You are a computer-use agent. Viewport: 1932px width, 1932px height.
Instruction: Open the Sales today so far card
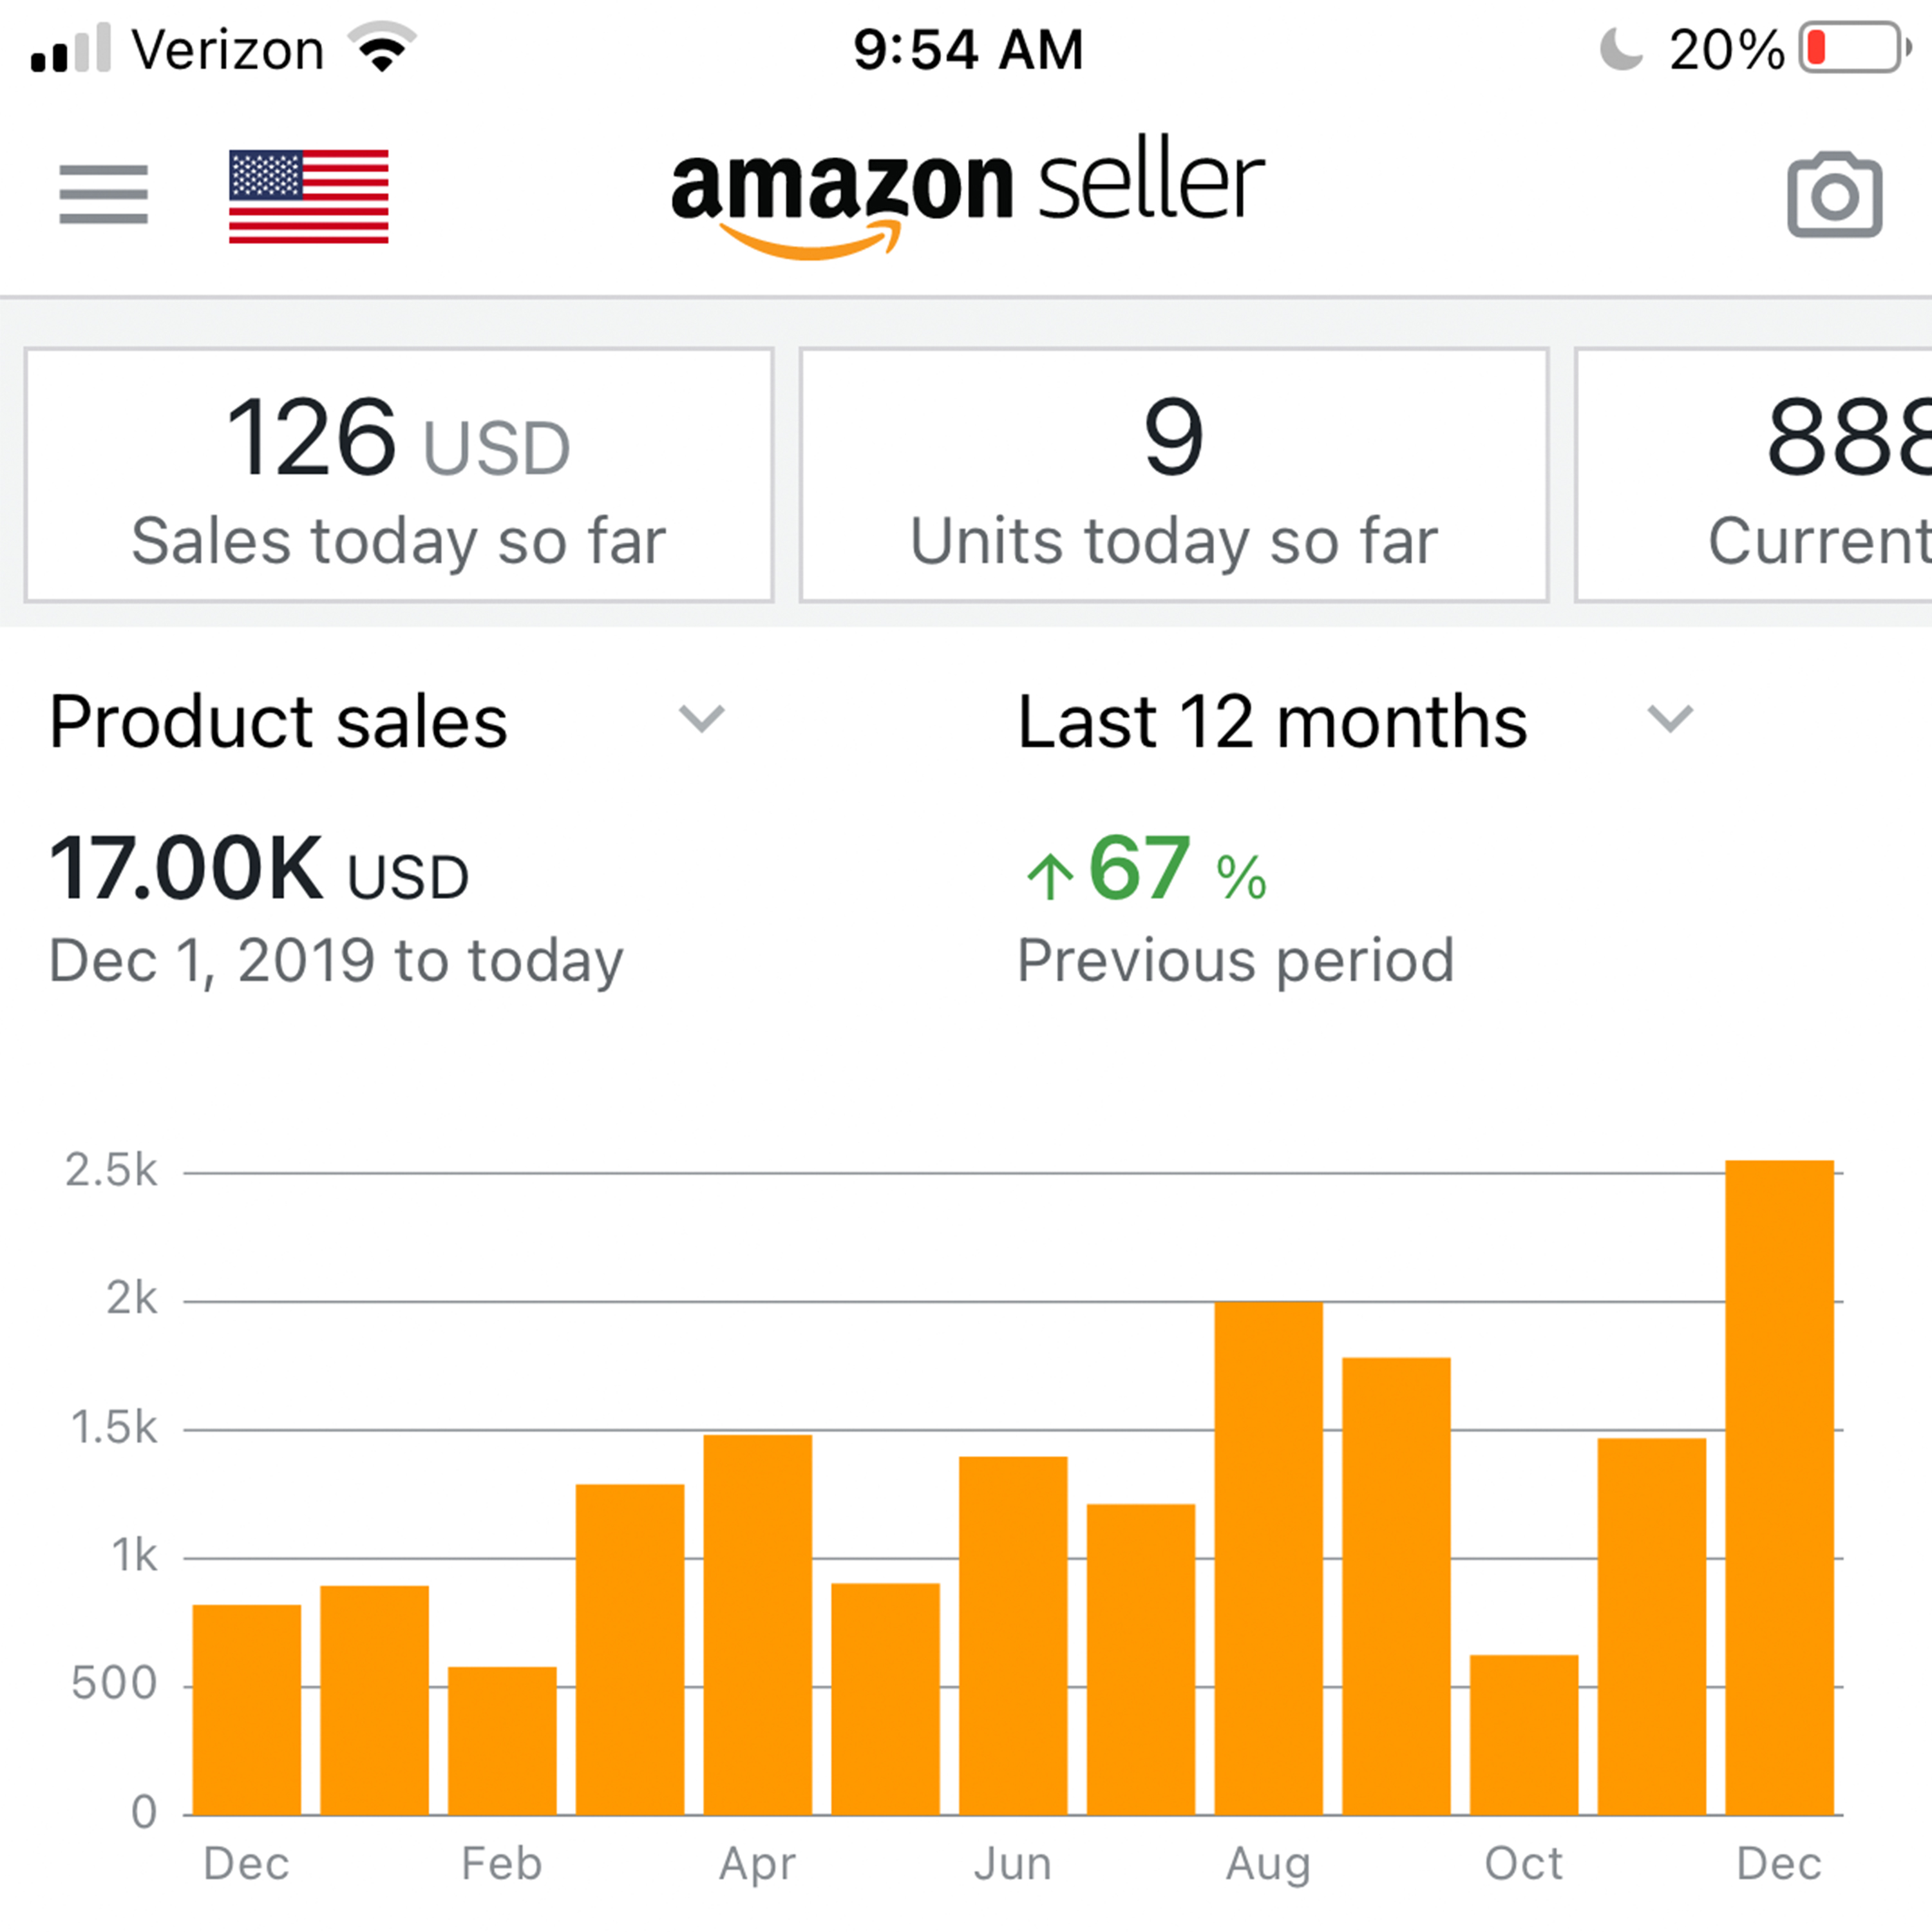click(399, 475)
